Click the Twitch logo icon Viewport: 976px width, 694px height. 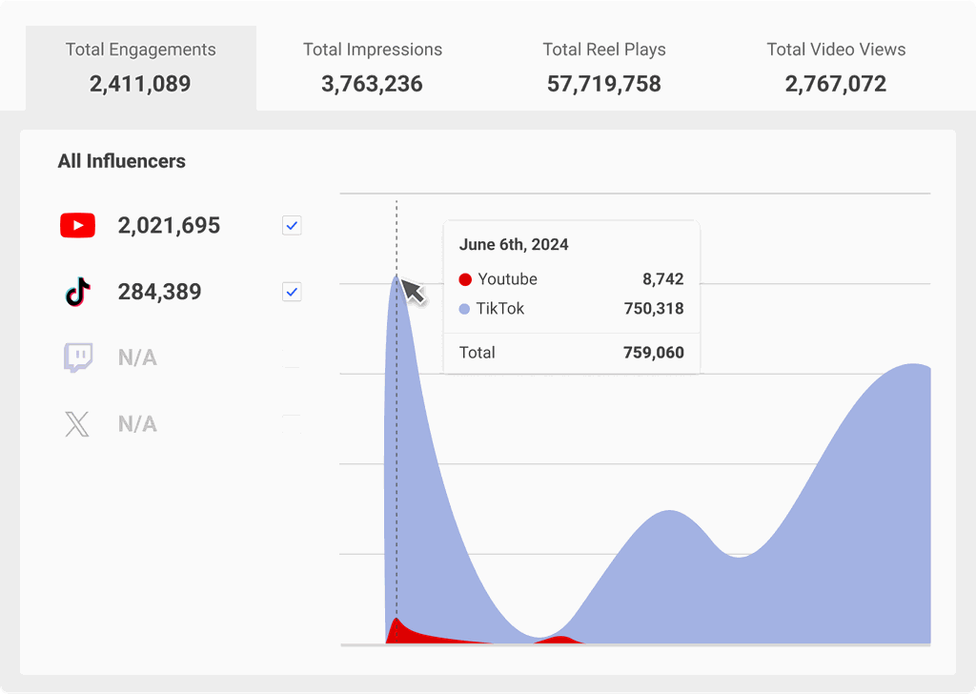[x=77, y=357]
